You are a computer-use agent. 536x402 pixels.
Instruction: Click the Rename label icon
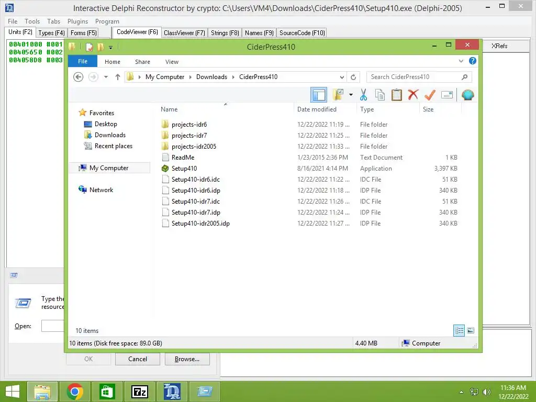point(447,95)
